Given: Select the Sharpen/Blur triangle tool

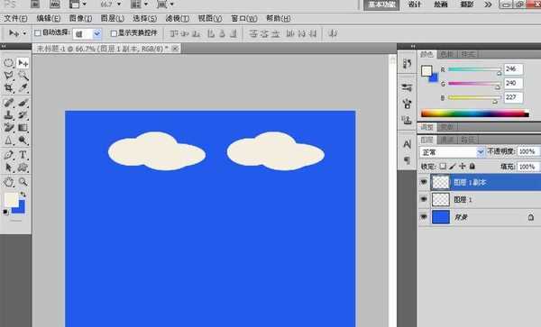Looking at the screenshot, I should pos(9,141).
